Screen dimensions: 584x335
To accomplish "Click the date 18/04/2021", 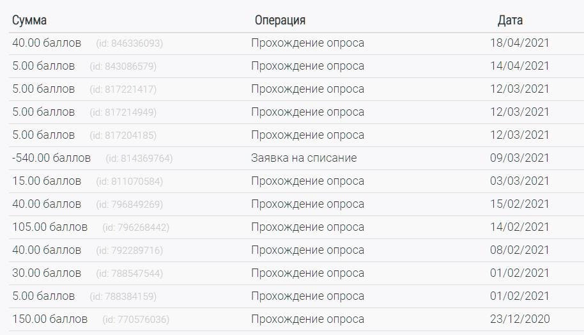I will pos(519,43).
